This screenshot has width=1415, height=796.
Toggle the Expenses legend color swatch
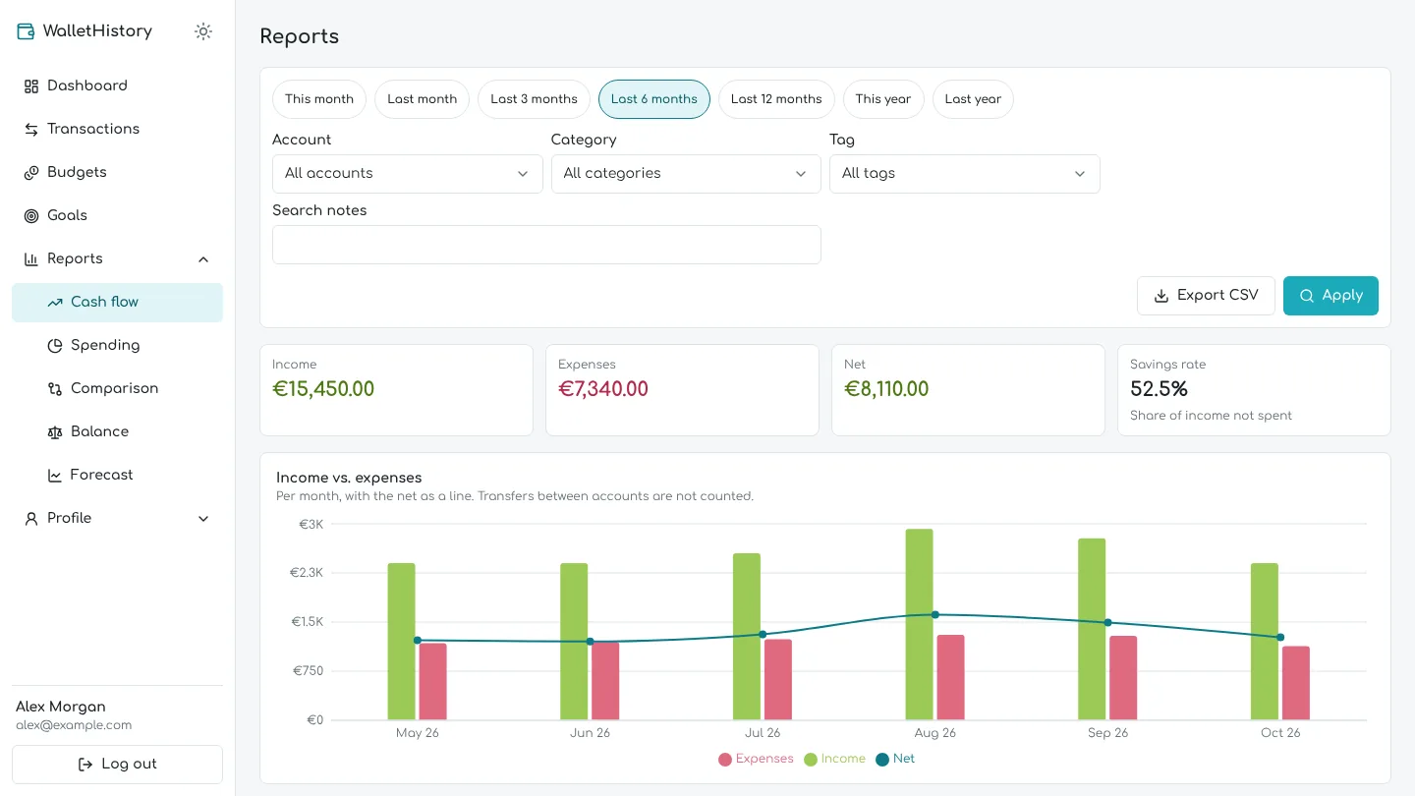(x=725, y=760)
